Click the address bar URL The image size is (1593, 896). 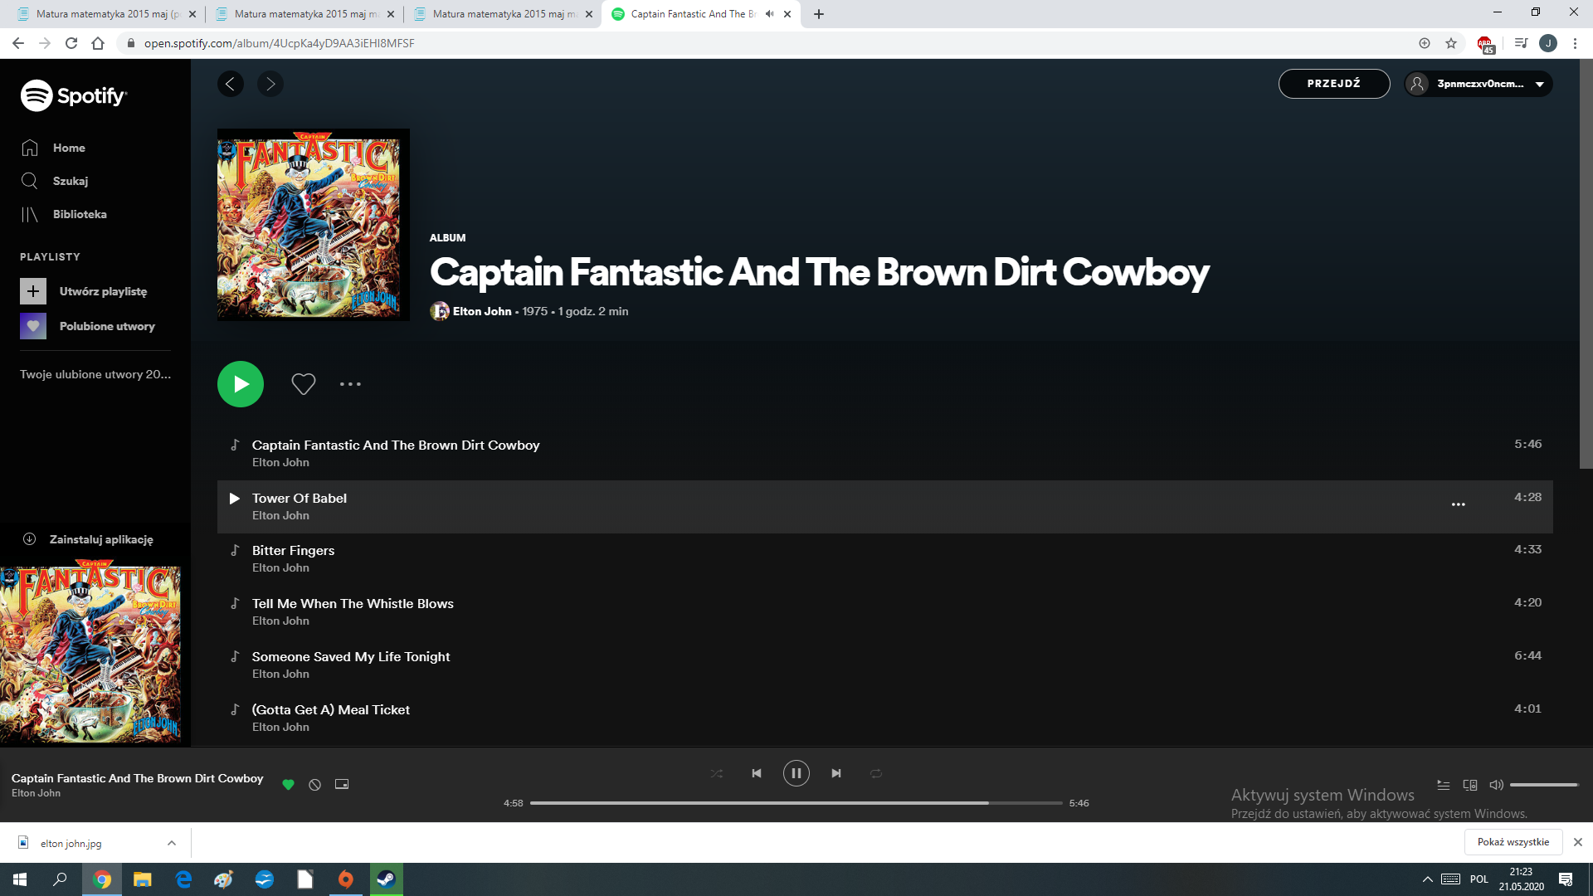pyautogui.click(x=280, y=43)
